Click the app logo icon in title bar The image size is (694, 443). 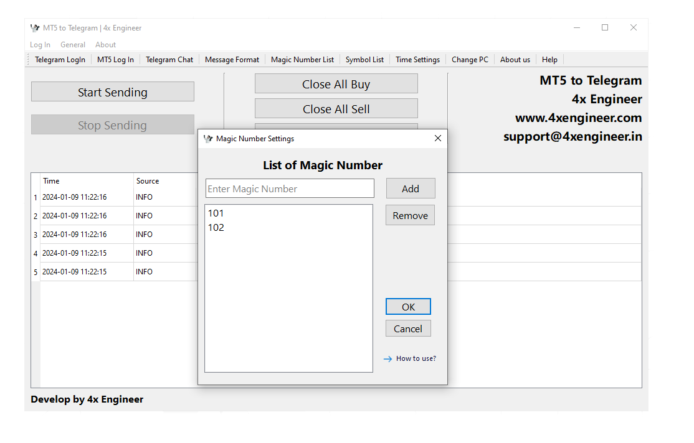point(35,28)
